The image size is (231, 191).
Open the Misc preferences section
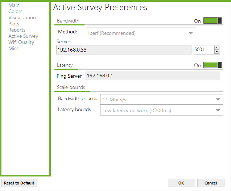[13, 49]
